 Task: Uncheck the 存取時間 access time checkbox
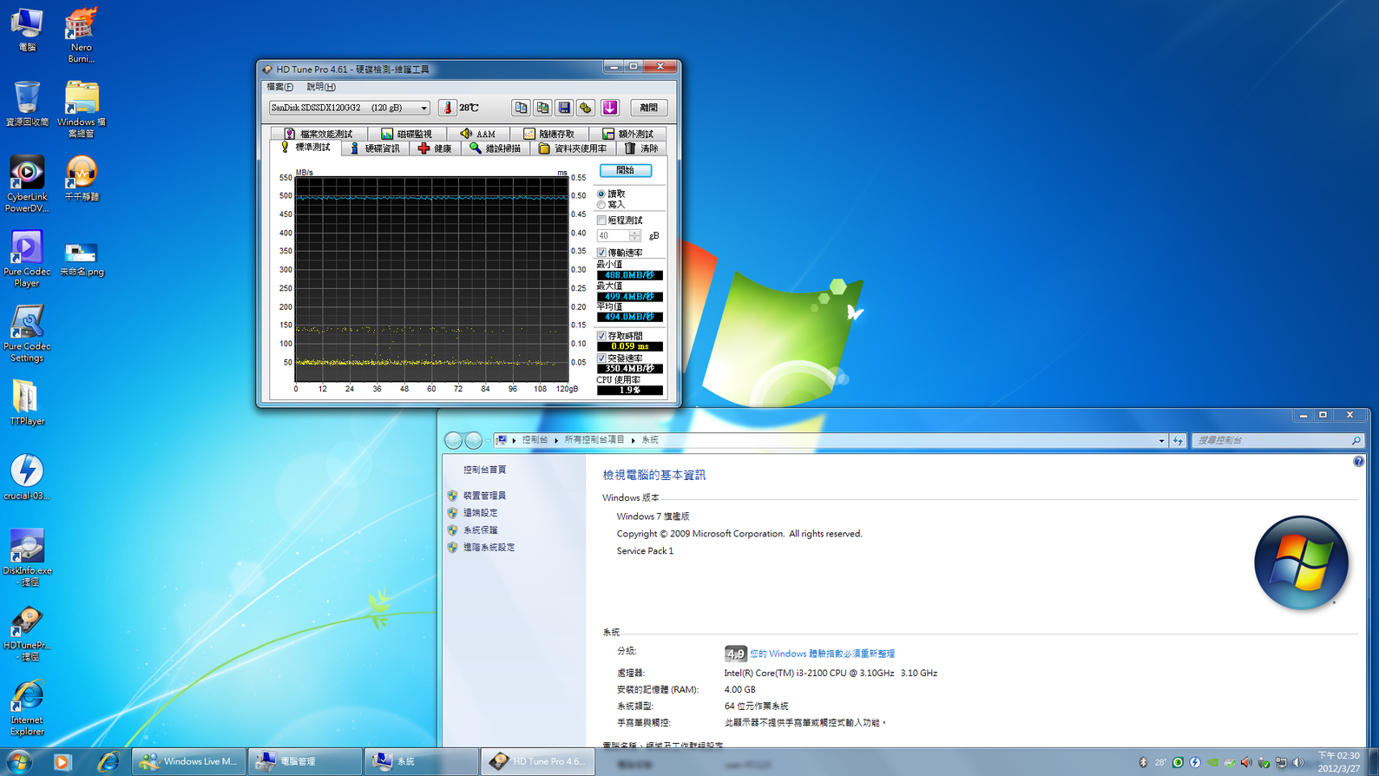pyautogui.click(x=601, y=336)
